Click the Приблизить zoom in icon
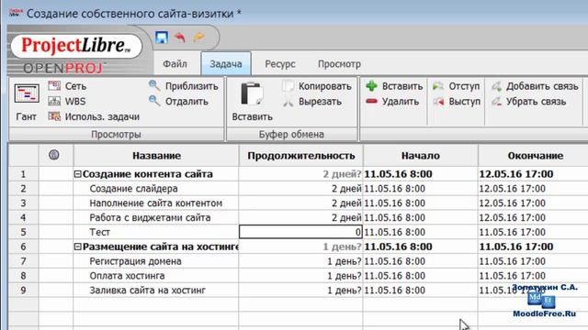This screenshot has width=588, height=330. point(154,85)
